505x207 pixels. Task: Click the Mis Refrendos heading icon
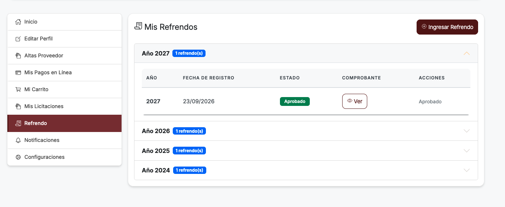coord(138,26)
